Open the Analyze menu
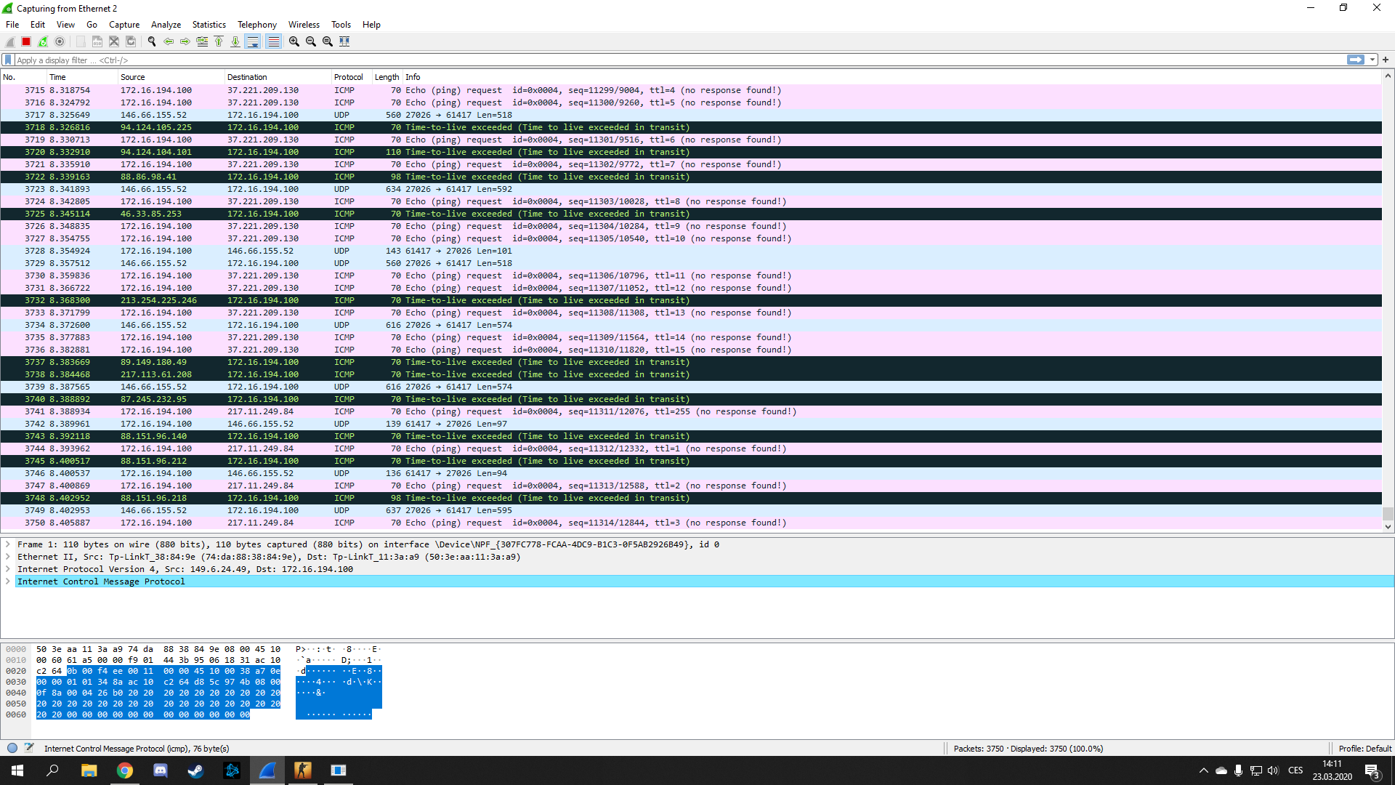1395x785 pixels. pyautogui.click(x=166, y=25)
